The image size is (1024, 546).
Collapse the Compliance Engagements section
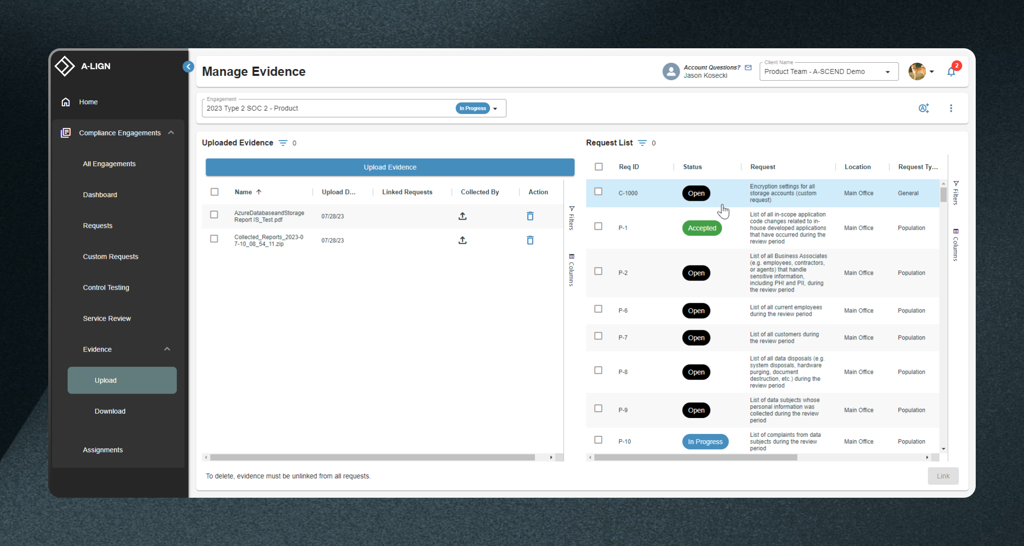171,133
